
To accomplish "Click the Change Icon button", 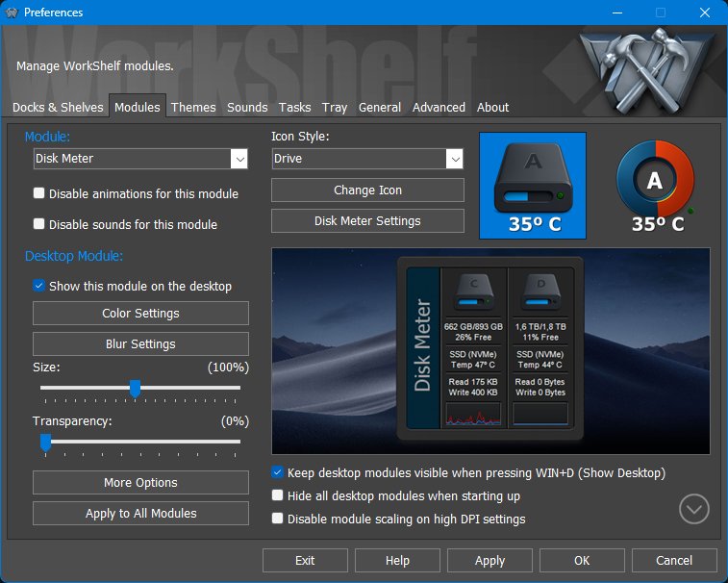I will [367, 190].
